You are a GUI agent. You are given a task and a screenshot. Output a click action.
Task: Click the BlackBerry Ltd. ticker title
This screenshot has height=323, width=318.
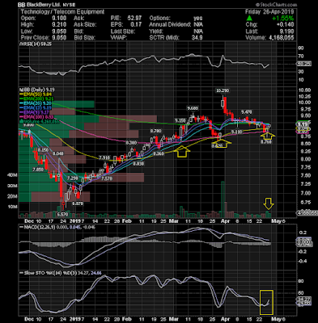pos(40,5)
